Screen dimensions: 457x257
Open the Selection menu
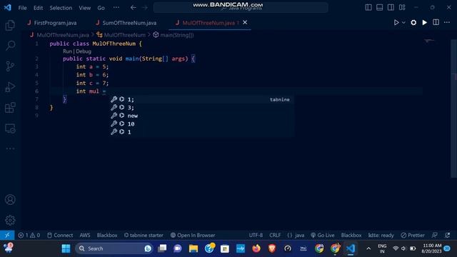pos(61,8)
